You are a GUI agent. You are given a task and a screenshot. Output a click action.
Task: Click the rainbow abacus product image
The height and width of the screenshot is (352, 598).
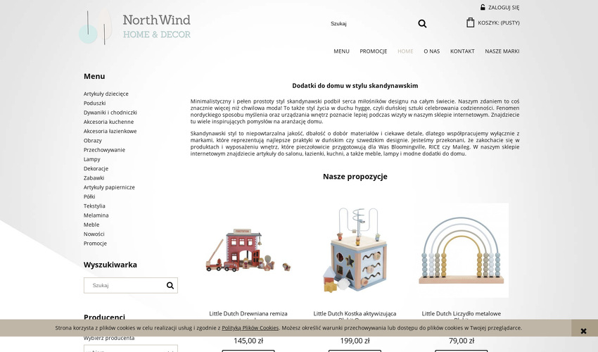coord(462,251)
